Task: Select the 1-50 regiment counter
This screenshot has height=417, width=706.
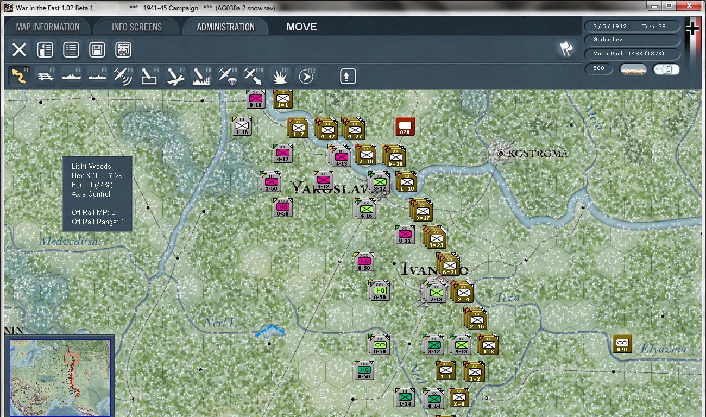Action: (x=271, y=182)
